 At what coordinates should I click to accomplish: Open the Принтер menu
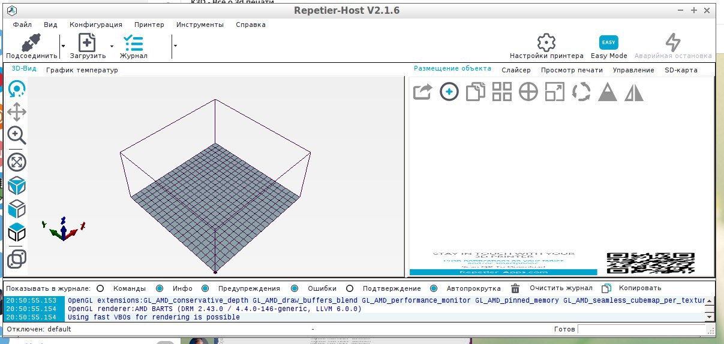pos(149,25)
